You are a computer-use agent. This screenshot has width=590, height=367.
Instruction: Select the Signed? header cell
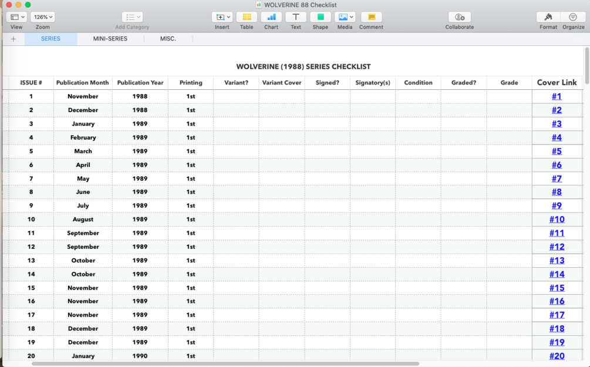pyautogui.click(x=328, y=83)
